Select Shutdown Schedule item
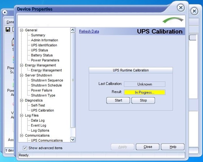The image size is (203, 162). tap(46, 85)
